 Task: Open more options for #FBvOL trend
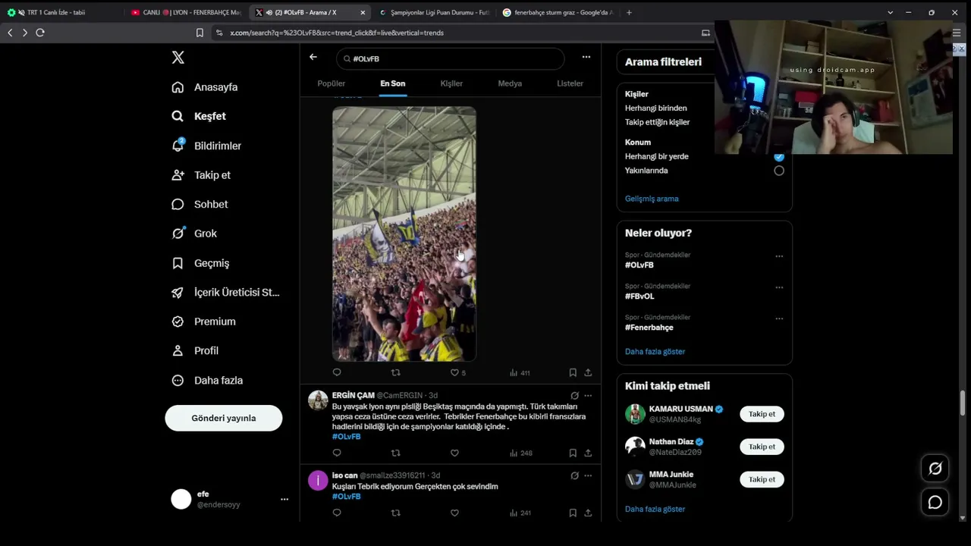[x=779, y=287]
